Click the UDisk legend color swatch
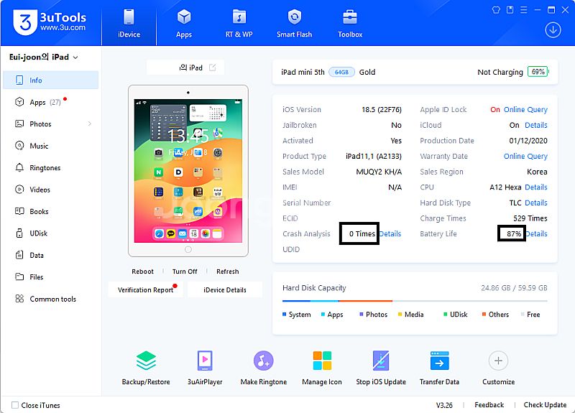575x413 pixels. pos(446,315)
